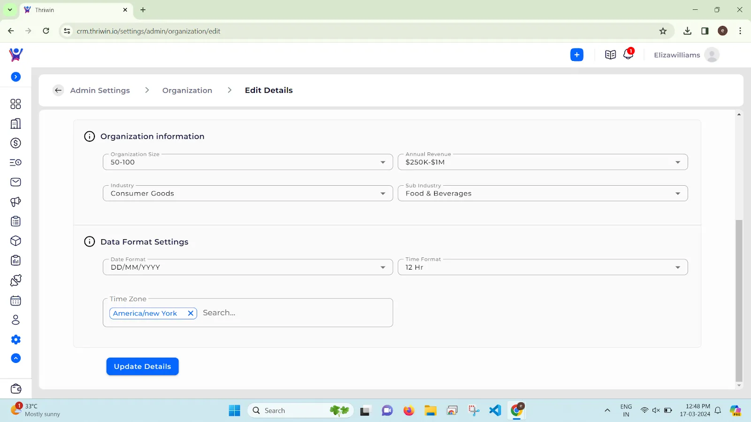Open Firefox from taskbar

(x=409, y=411)
